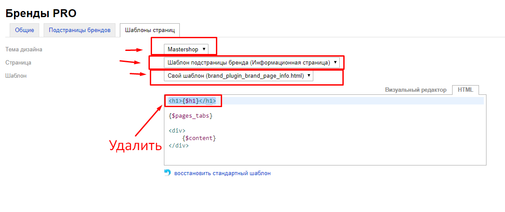Expand the Шаблон подстраницы бренда page dropdown
Viewport: 505px width, 212px height.
[x=252, y=62]
